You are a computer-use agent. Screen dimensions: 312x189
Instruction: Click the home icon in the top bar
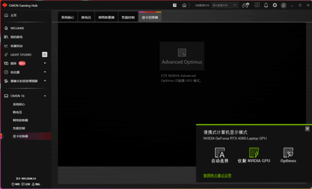[x=184, y=5]
